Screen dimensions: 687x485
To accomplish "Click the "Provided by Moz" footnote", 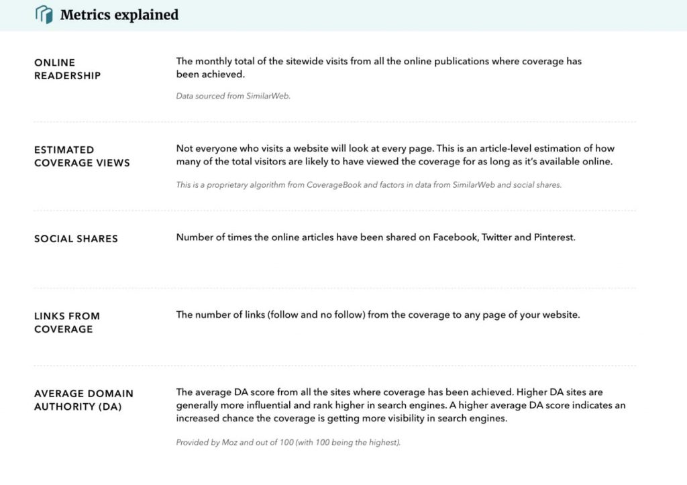I will point(288,443).
